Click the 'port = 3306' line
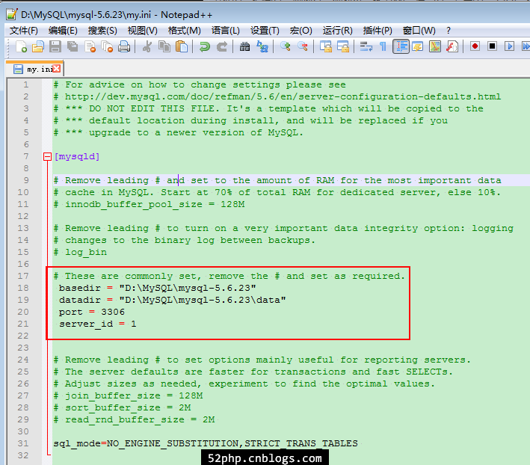 [x=92, y=312]
